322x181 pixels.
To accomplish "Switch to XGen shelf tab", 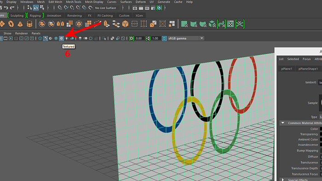I will [x=139, y=16].
